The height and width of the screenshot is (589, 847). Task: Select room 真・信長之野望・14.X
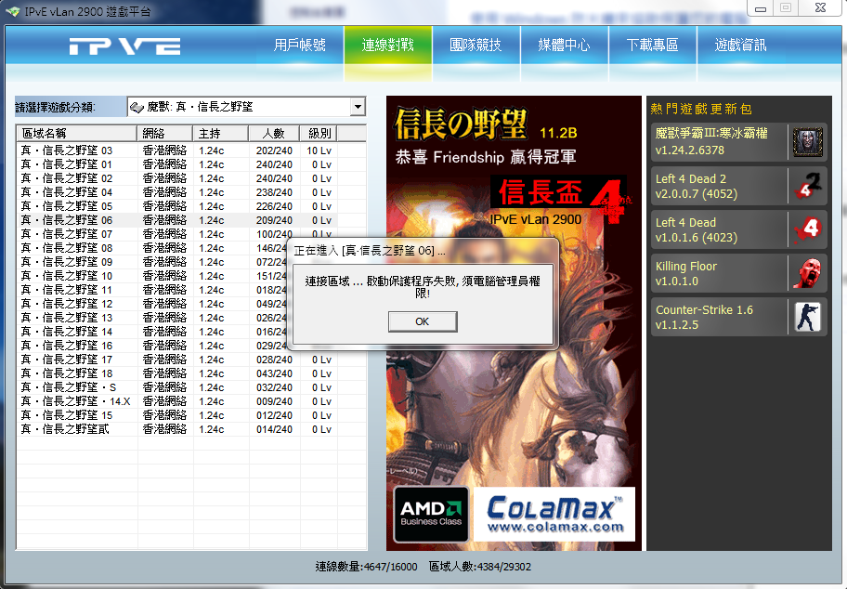click(178, 401)
